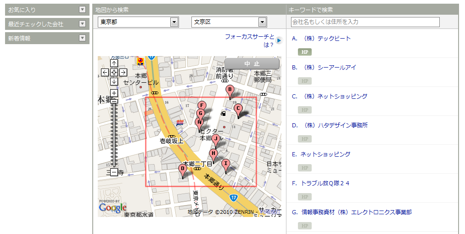This screenshot has width=465, height=234.
Task: Open the 文京区 ward dropdown
Action: (x=229, y=22)
